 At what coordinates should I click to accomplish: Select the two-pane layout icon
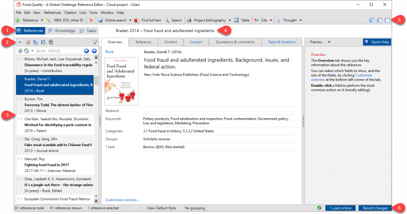tap(380, 20)
